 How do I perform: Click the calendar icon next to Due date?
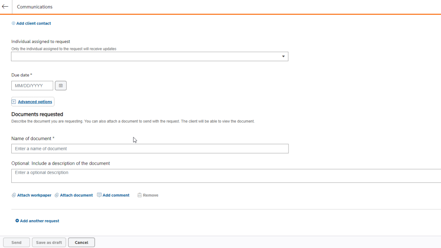pyautogui.click(x=61, y=85)
